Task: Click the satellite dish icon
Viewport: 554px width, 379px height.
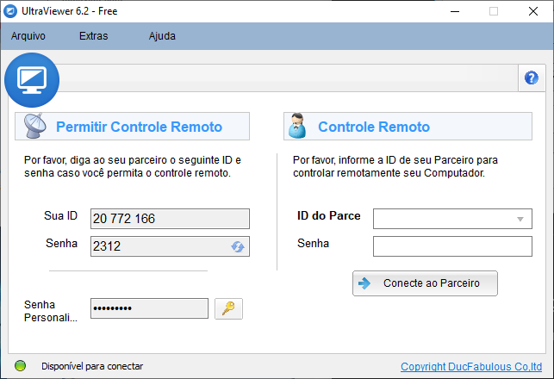Action: coord(35,127)
